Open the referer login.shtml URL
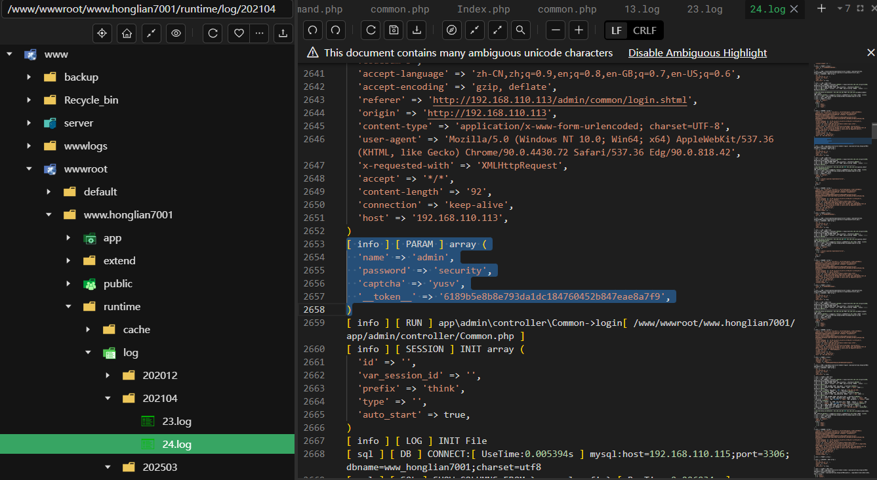877x480 pixels. click(560, 100)
